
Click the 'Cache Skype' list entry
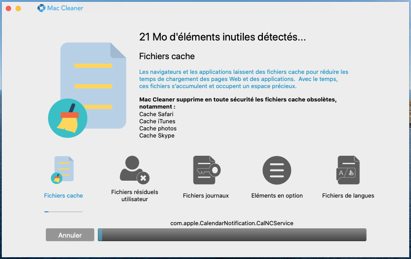click(x=157, y=136)
